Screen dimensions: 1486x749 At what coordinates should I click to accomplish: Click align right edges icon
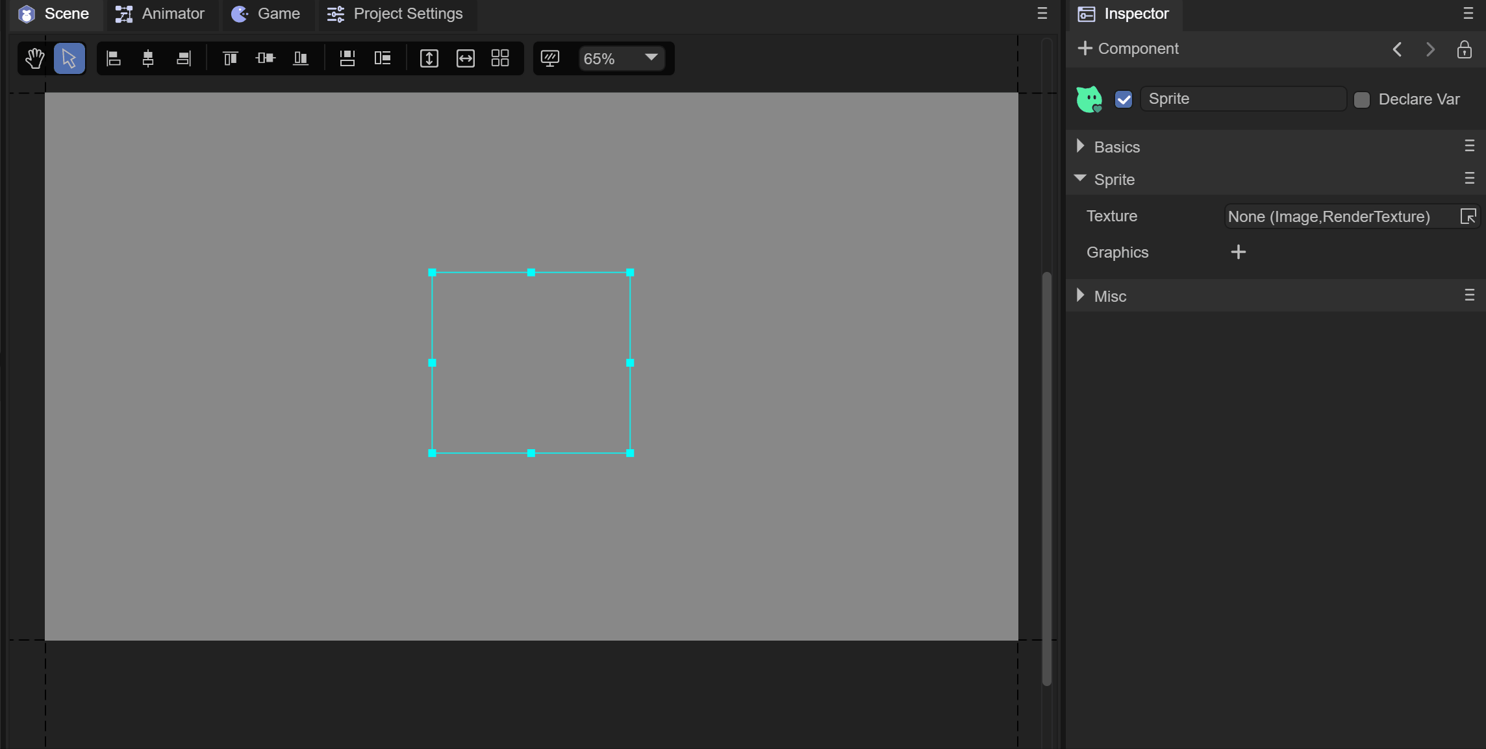pos(184,58)
